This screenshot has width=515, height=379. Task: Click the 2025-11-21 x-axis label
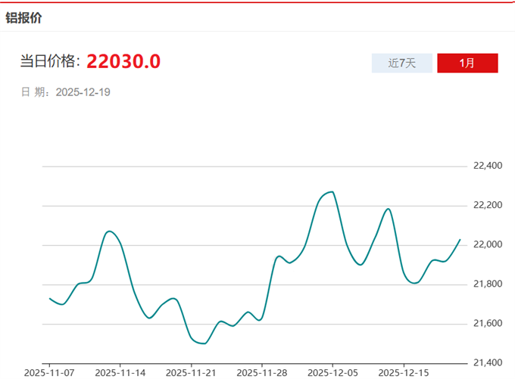click(x=191, y=372)
